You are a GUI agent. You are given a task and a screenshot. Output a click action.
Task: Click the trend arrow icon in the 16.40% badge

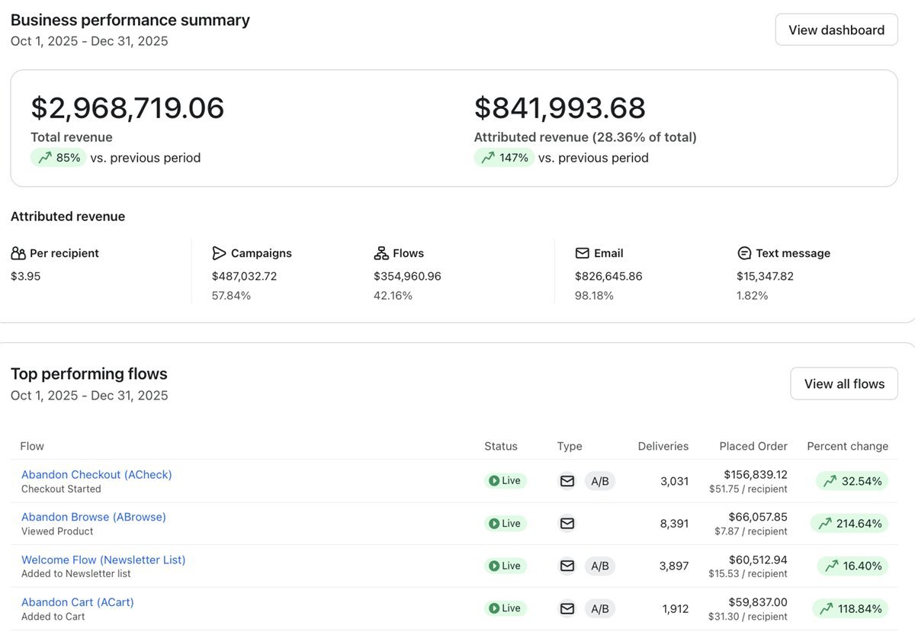(x=831, y=566)
